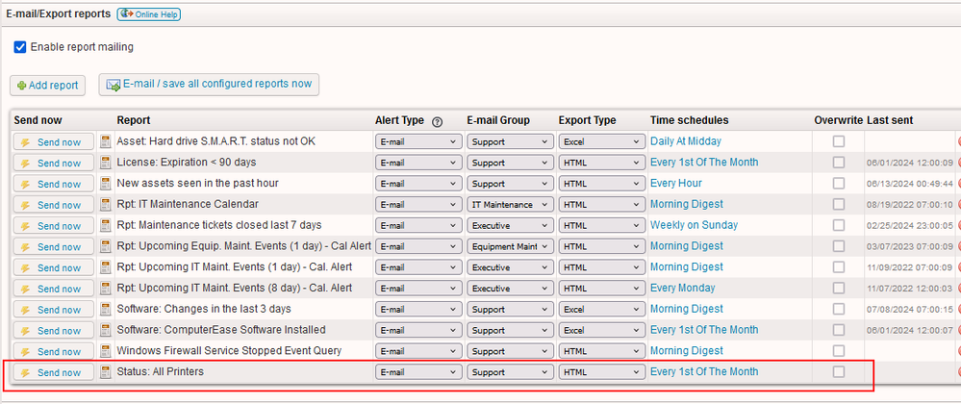Toggle Overwrite checkbox for Asset: Hard drive row
Image resolution: width=961 pixels, height=404 pixels.
tap(839, 142)
